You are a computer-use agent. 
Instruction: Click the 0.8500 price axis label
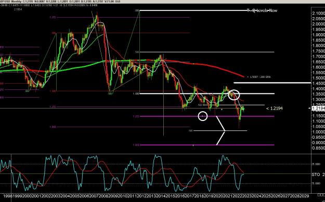(318, 148)
